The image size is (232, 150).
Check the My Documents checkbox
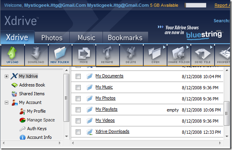[78, 77]
